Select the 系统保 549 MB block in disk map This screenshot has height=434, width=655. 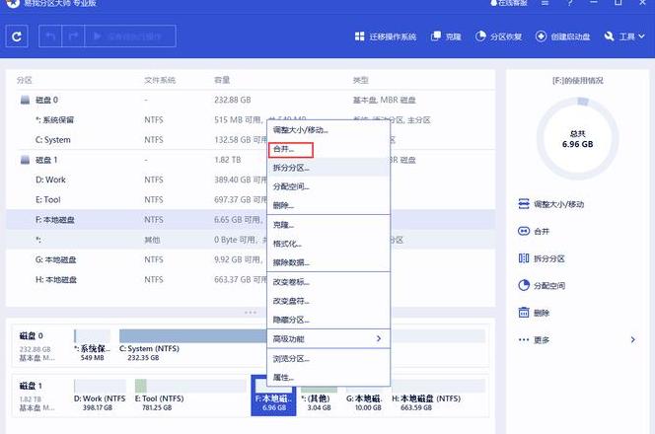[x=93, y=345]
